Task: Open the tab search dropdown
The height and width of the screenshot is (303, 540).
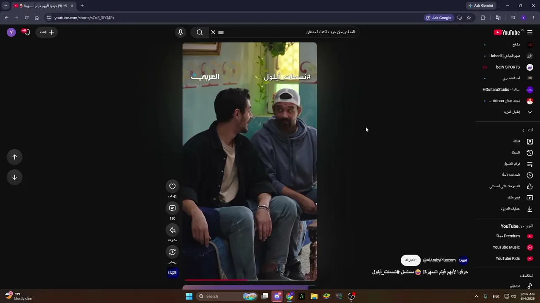Action: (5, 6)
